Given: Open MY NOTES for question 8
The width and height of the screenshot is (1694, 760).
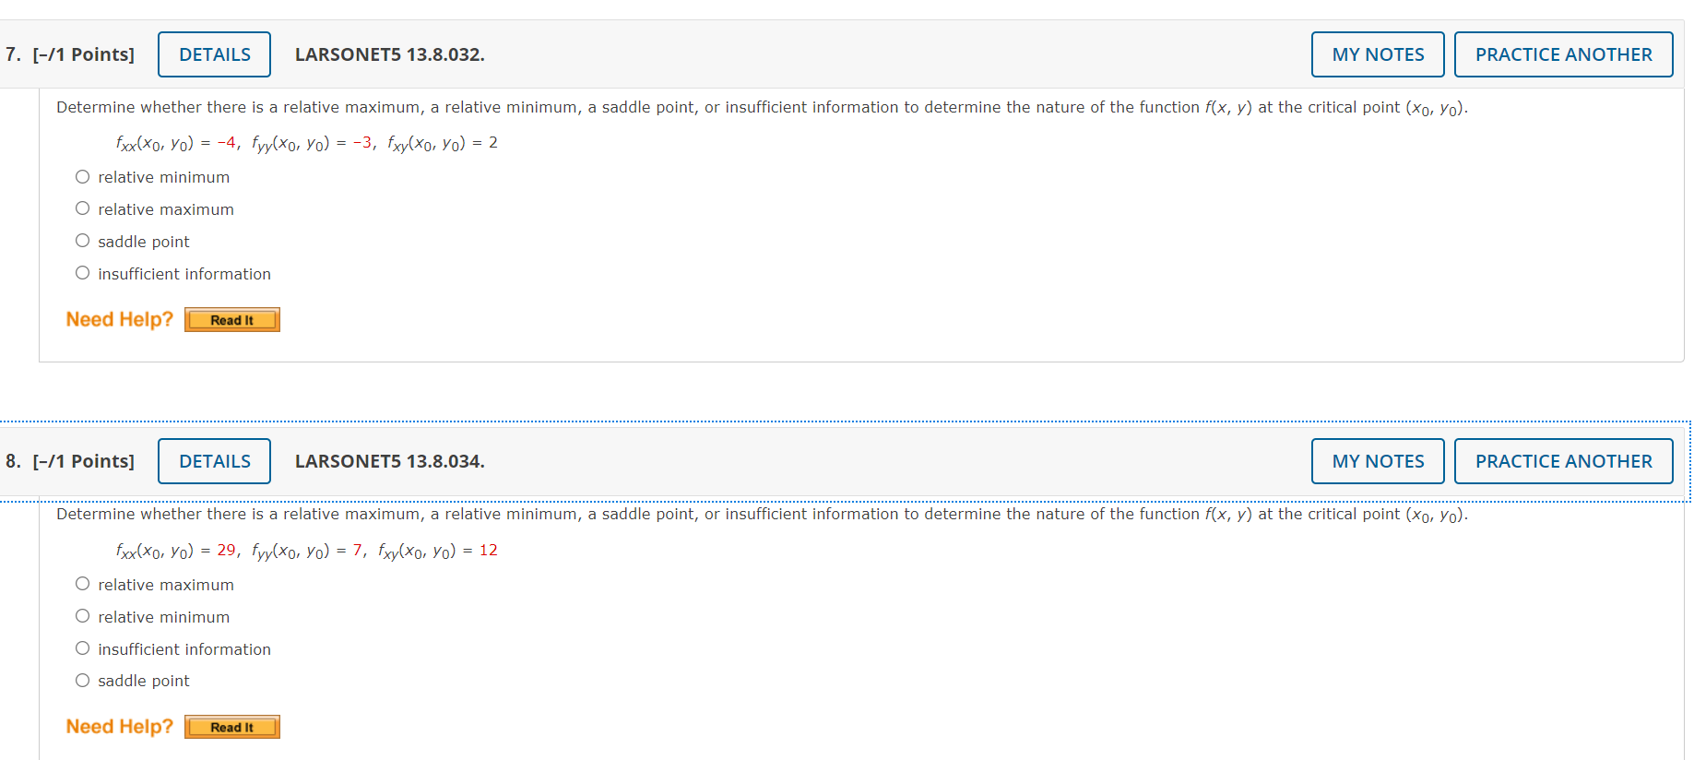Looking at the screenshot, I should [x=1378, y=461].
